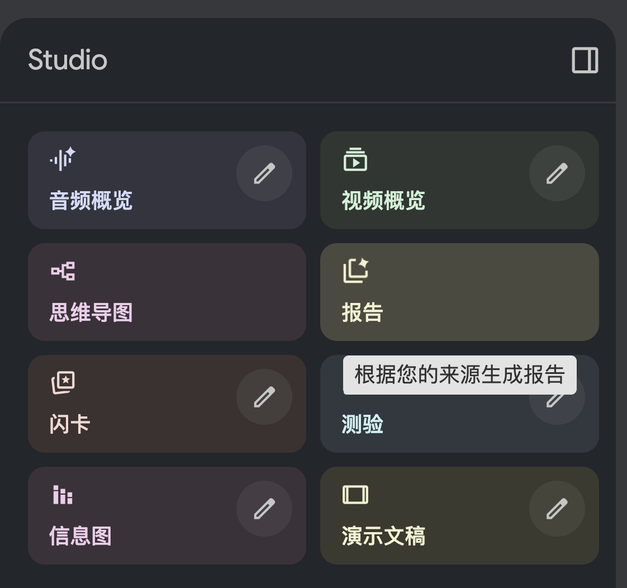Customize 演示文稿 using pencil button
627x588 pixels.
tap(557, 509)
